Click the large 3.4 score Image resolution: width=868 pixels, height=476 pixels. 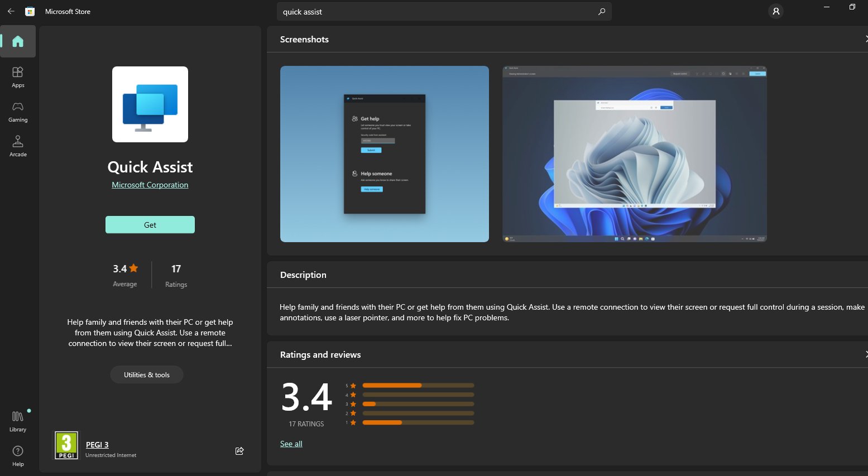[x=306, y=397]
